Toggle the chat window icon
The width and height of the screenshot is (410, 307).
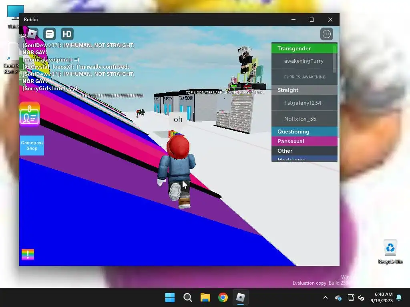49,34
